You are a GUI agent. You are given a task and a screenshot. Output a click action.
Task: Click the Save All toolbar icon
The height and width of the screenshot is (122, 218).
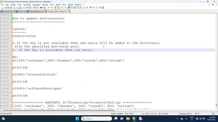11,7
